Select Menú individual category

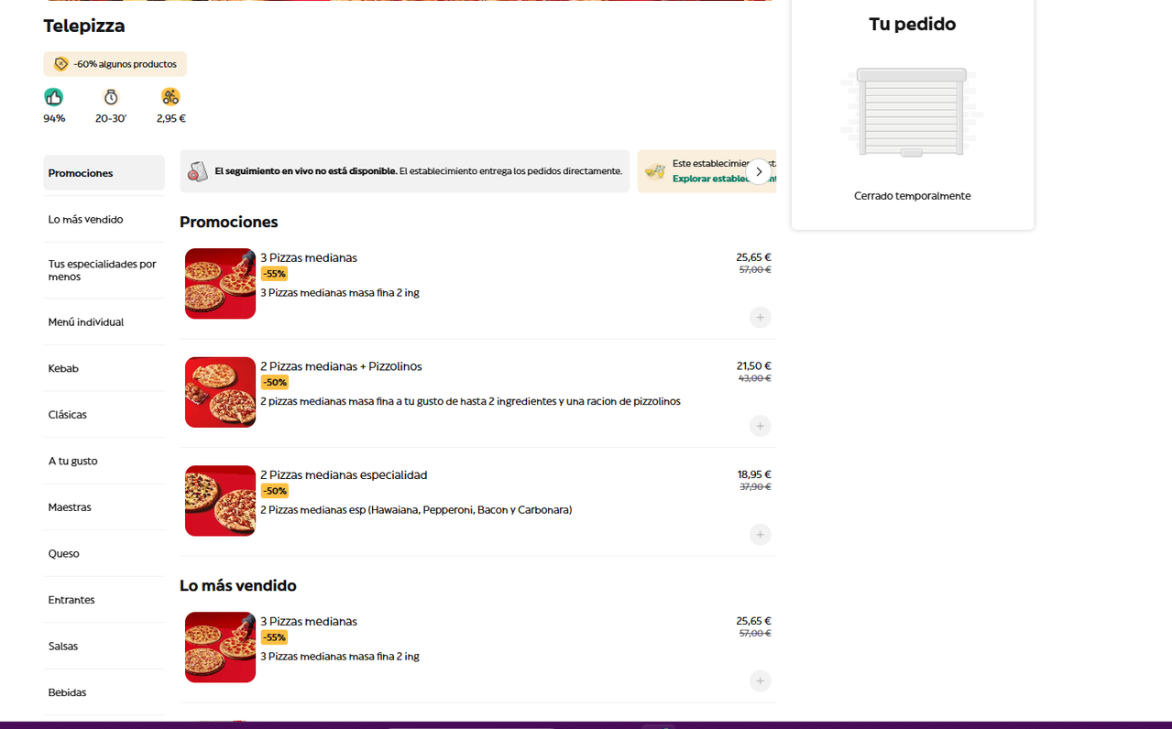point(104,322)
